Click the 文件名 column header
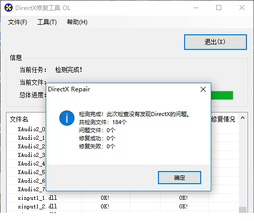This screenshot has height=221, width=254. click(x=19, y=119)
